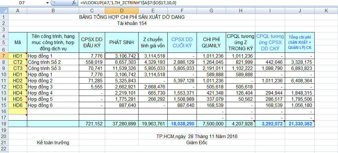
Task: Click the 'PHÁT SINH' column heading cell
Action: coord(122,42)
